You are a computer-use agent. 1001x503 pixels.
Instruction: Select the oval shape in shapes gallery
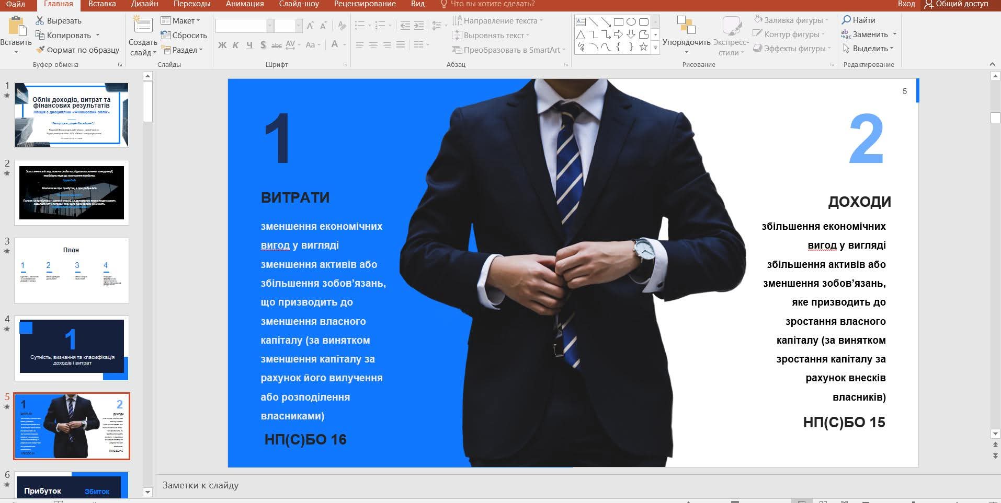coord(631,22)
